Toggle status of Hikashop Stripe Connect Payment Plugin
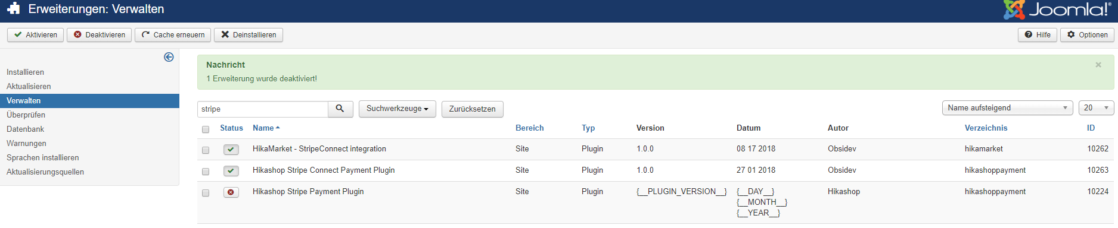 coord(231,171)
